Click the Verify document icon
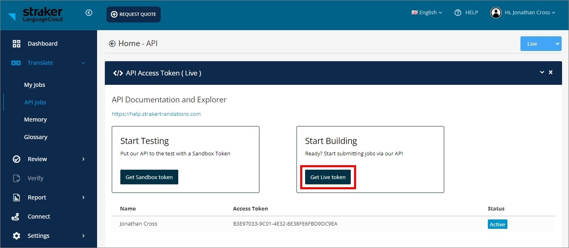Viewport: 569px width, 248px height. (x=16, y=178)
